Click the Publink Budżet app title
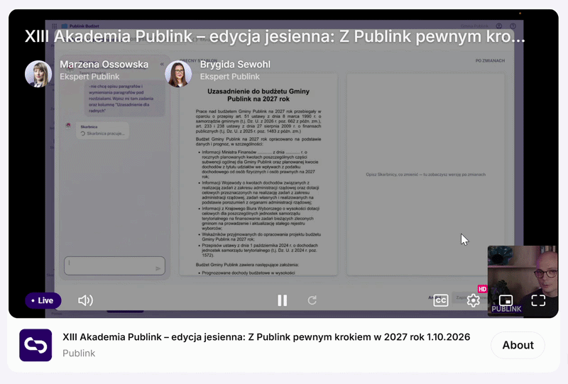Image resolution: width=568 pixels, height=384 pixels. click(x=84, y=26)
